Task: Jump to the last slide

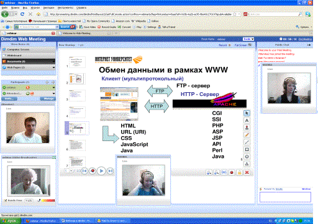Action: 111,171
